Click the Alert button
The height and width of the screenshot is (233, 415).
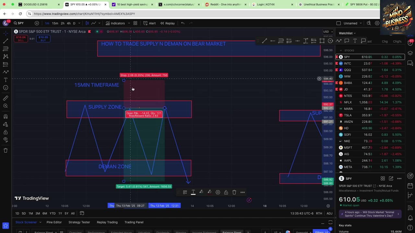pos(149,23)
